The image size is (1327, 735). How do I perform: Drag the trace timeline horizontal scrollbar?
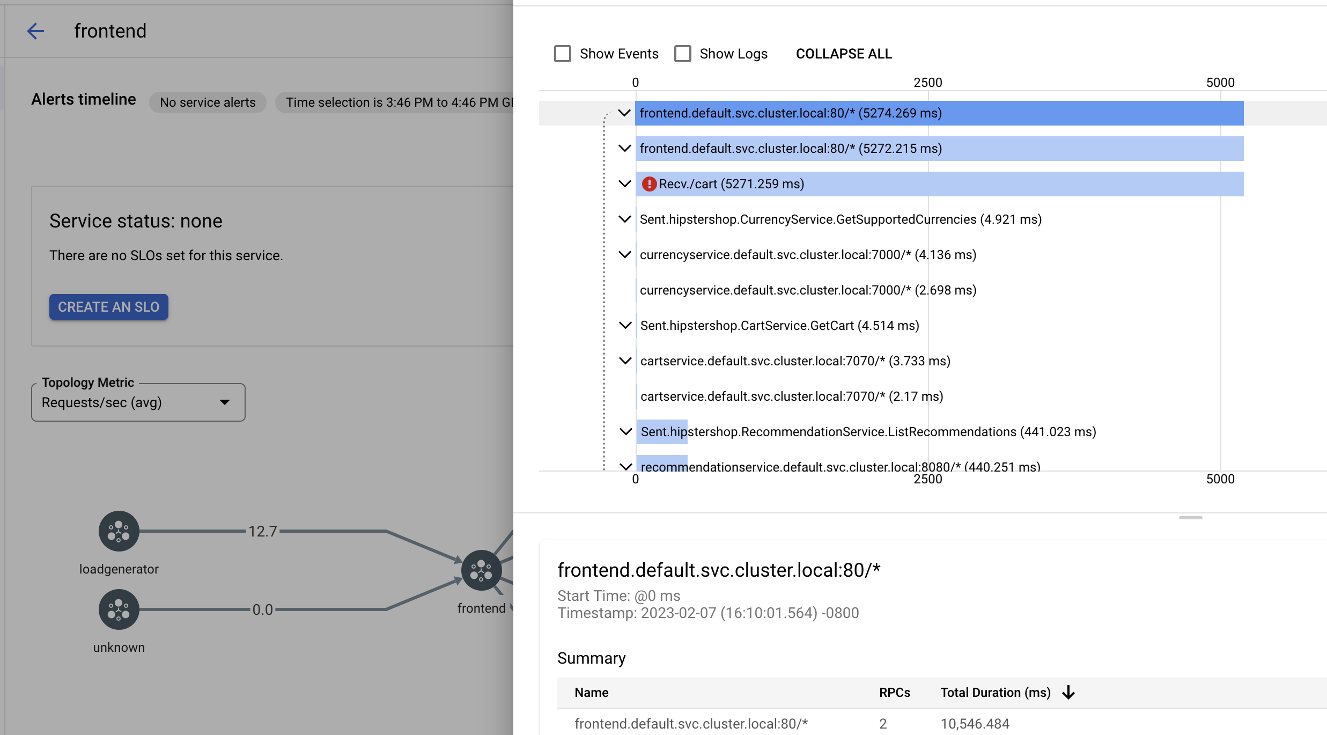(x=1190, y=518)
